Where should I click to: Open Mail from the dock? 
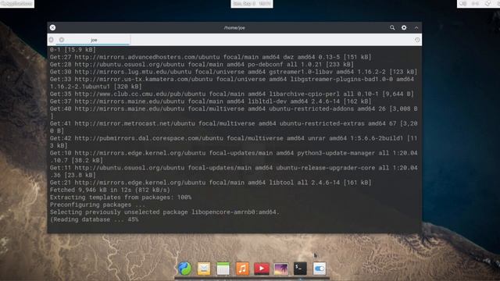tap(204, 269)
